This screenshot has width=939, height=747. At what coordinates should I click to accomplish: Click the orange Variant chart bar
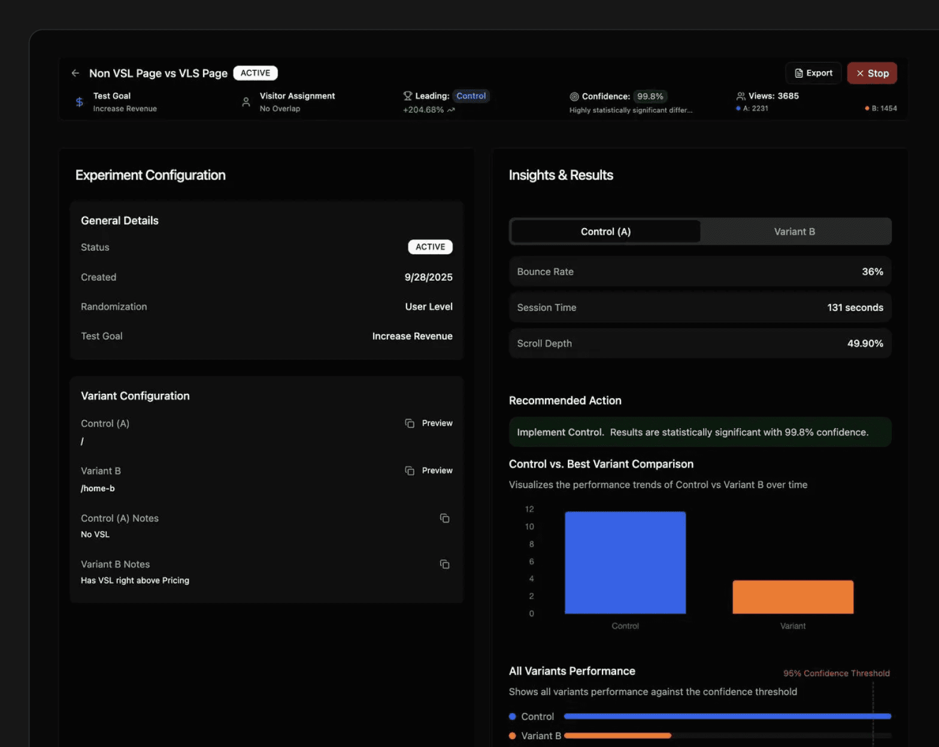coord(793,597)
